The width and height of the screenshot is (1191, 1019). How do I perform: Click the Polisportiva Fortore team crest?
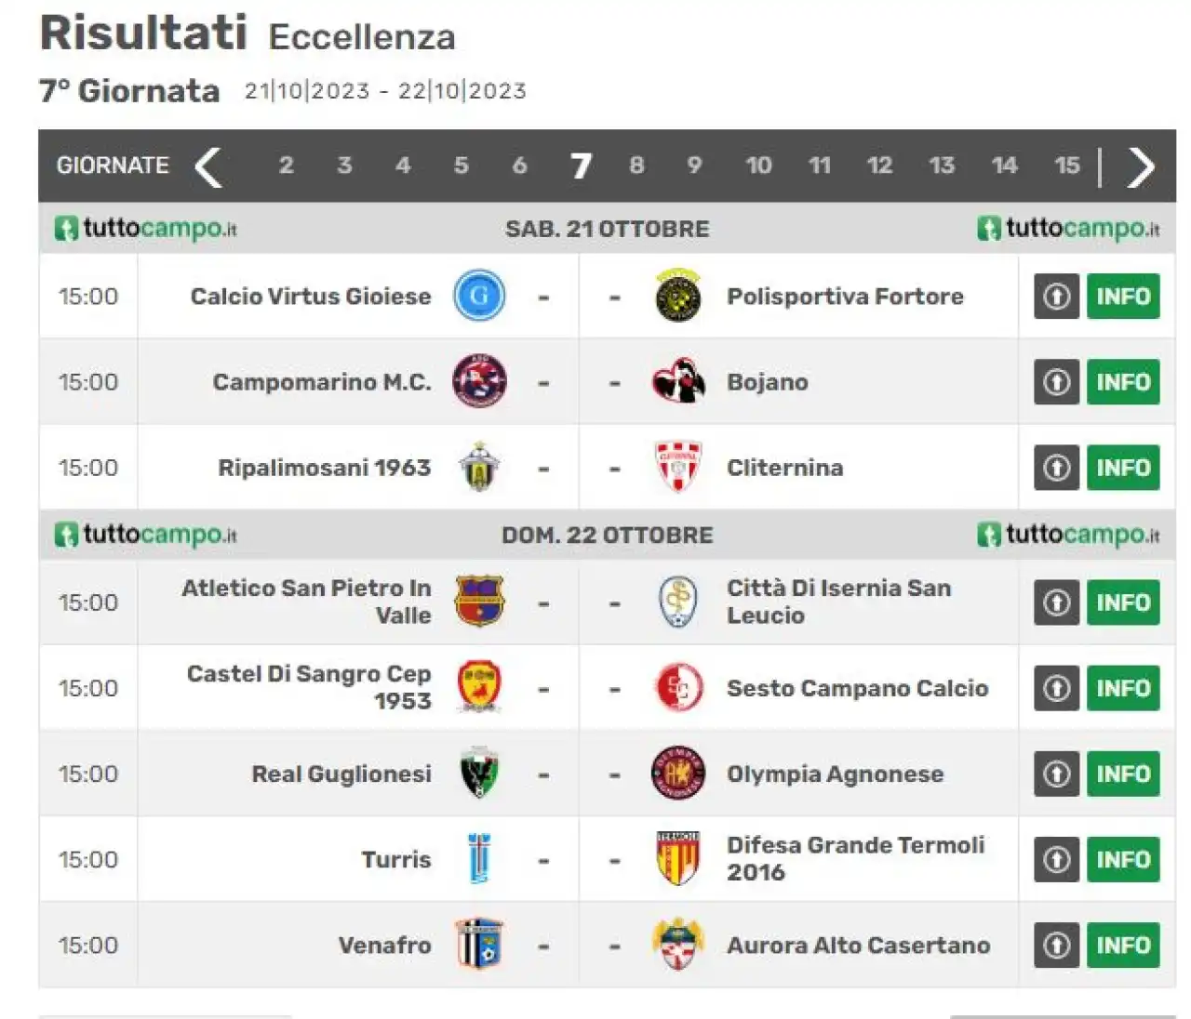pyautogui.click(x=678, y=297)
